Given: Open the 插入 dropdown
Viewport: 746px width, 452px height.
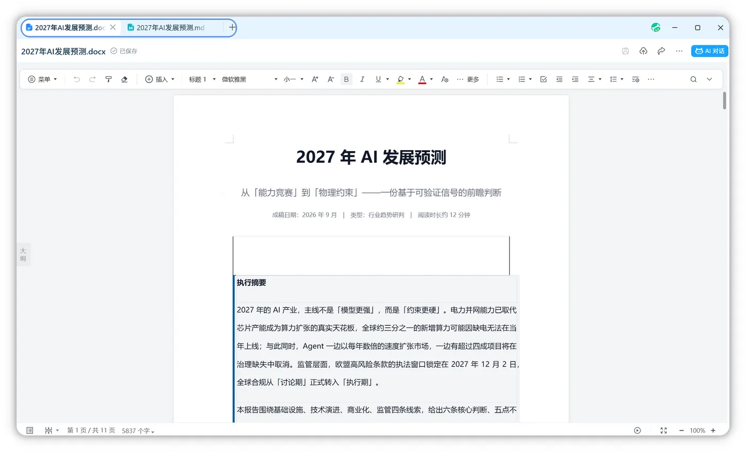Looking at the screenshot, I should coord(160,79).
